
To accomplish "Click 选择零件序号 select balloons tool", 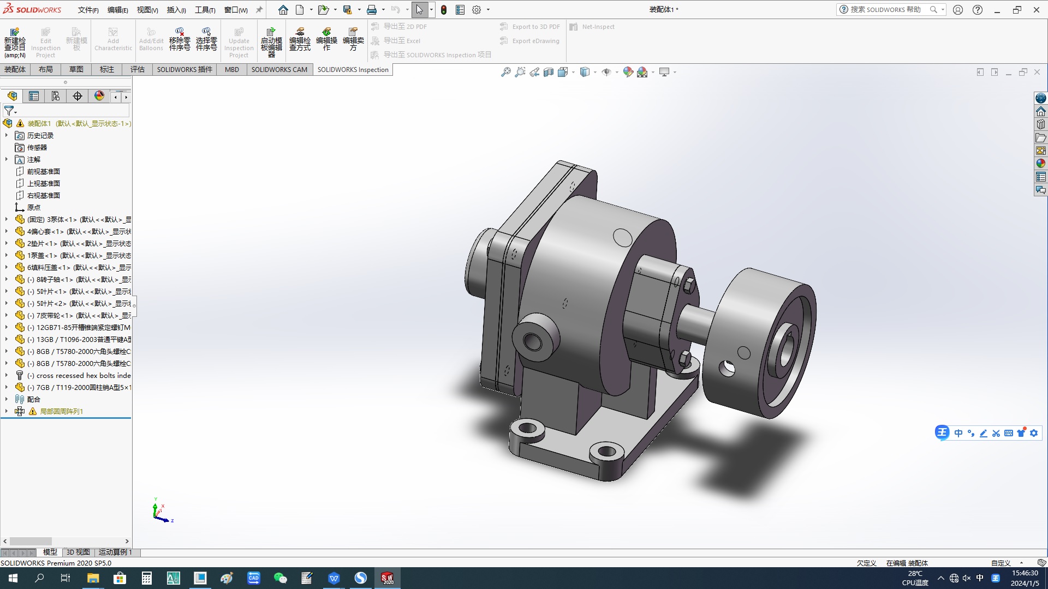I will click(206, 40).
